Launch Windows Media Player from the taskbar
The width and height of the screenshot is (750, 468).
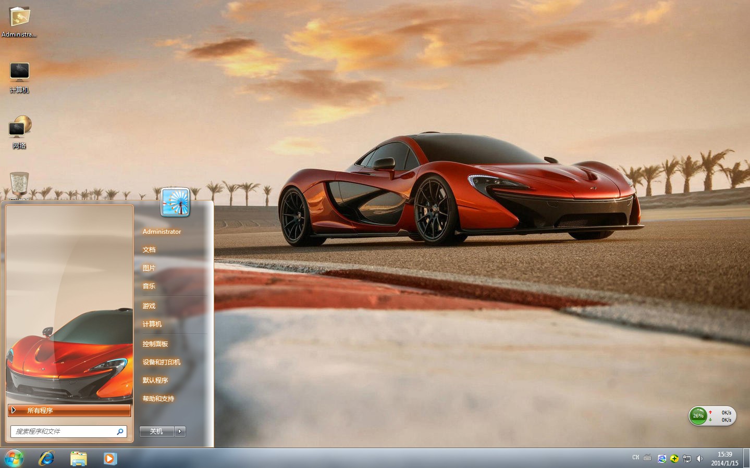[110, 459]
